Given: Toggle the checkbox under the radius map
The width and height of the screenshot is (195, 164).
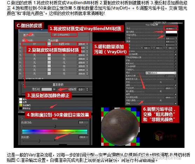Looking at the screenshot, I should point(175,85).
